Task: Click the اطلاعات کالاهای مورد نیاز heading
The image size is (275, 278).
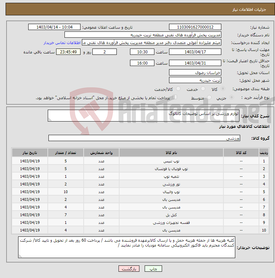Action: tap(244, 126)
